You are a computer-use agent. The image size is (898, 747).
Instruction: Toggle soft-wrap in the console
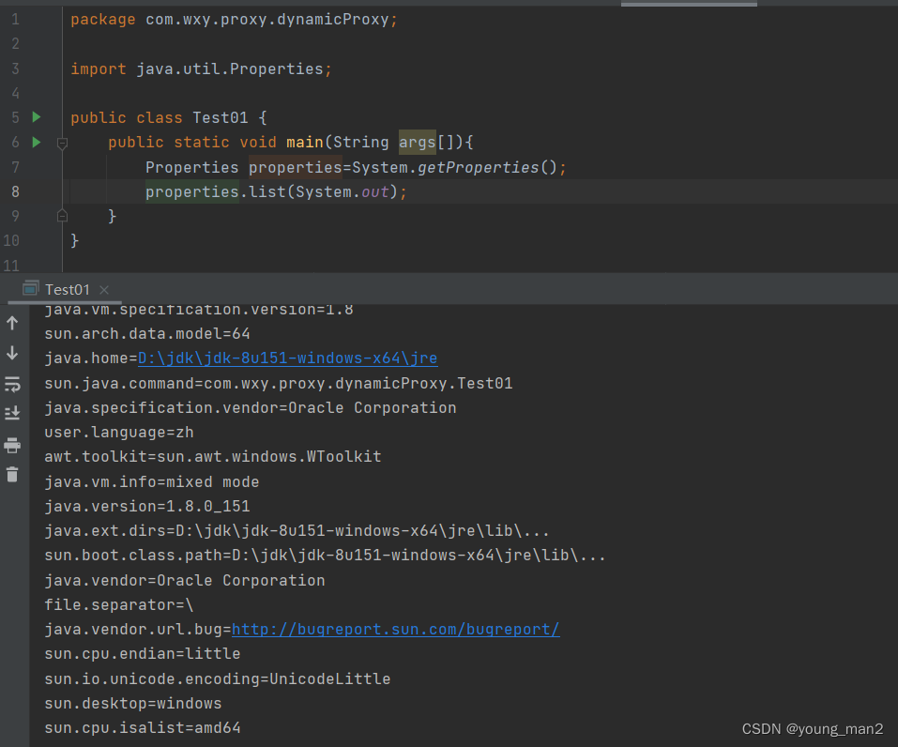tap(12, 384)
